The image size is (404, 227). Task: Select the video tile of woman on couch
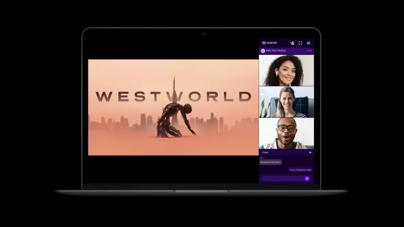tap(286, 102)
